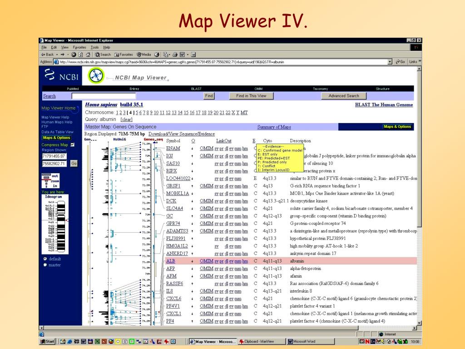Click the Stop icon in browser toolbar
The image size is (465, 349).
74,55
